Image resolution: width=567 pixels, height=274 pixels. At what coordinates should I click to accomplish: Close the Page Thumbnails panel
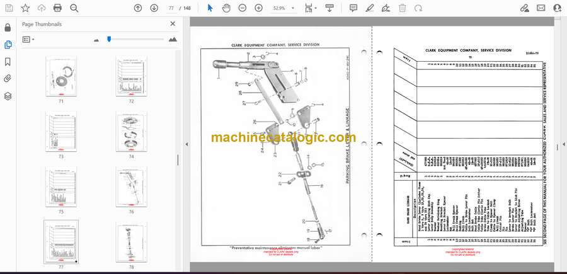click(173, 24)
